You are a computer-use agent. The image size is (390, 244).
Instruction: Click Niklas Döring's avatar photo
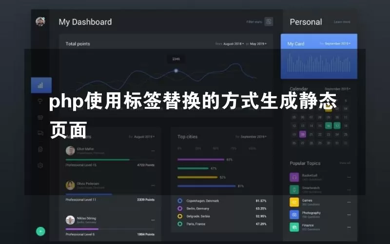(70, 220)
